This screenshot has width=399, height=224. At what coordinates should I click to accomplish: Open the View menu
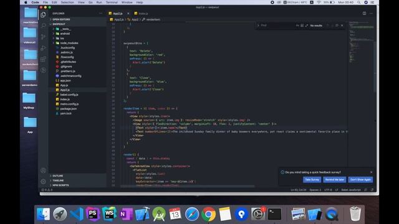[x=81, y=2]
